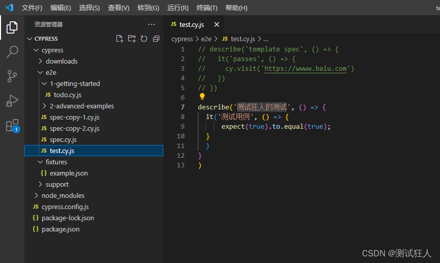The image size is (440, 263).
Task: Open the Extensions view icon
Action: tap(13, 126)
